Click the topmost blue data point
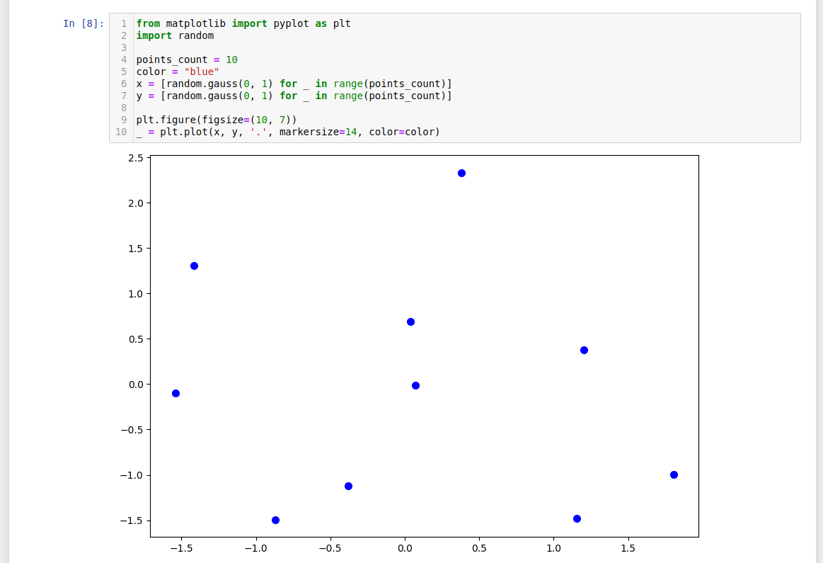Viewport: 823px width, 563px height. pyautogui.click(x=462, y=172)
